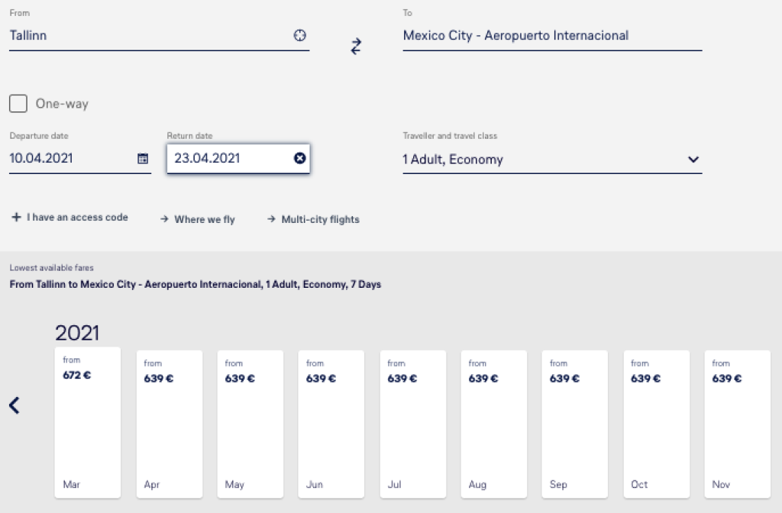782x513 pixels.
Task: Pick the Aug fare card
Action: 493,424
